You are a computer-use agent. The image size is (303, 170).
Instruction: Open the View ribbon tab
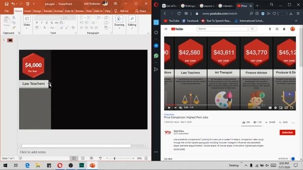click(89, 11)
